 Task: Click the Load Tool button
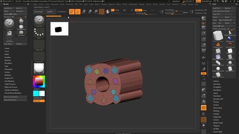[x=218, y=8]
